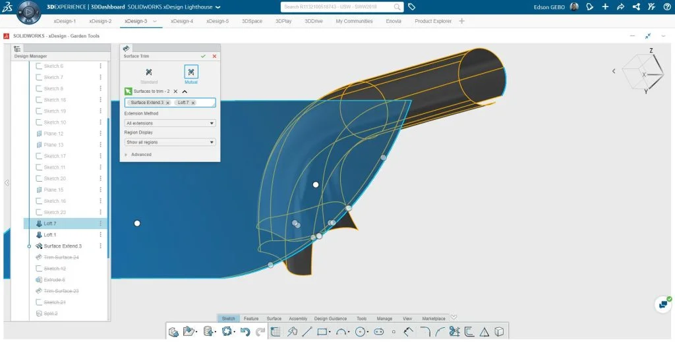Select Surface Extend.3 in the Design Manager
This screenshot has height=343, width=675.
tap(63, 246)
